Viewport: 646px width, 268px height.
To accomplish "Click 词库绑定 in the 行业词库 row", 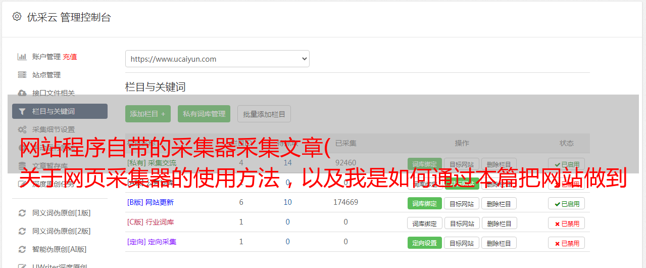I will [425, 223].
